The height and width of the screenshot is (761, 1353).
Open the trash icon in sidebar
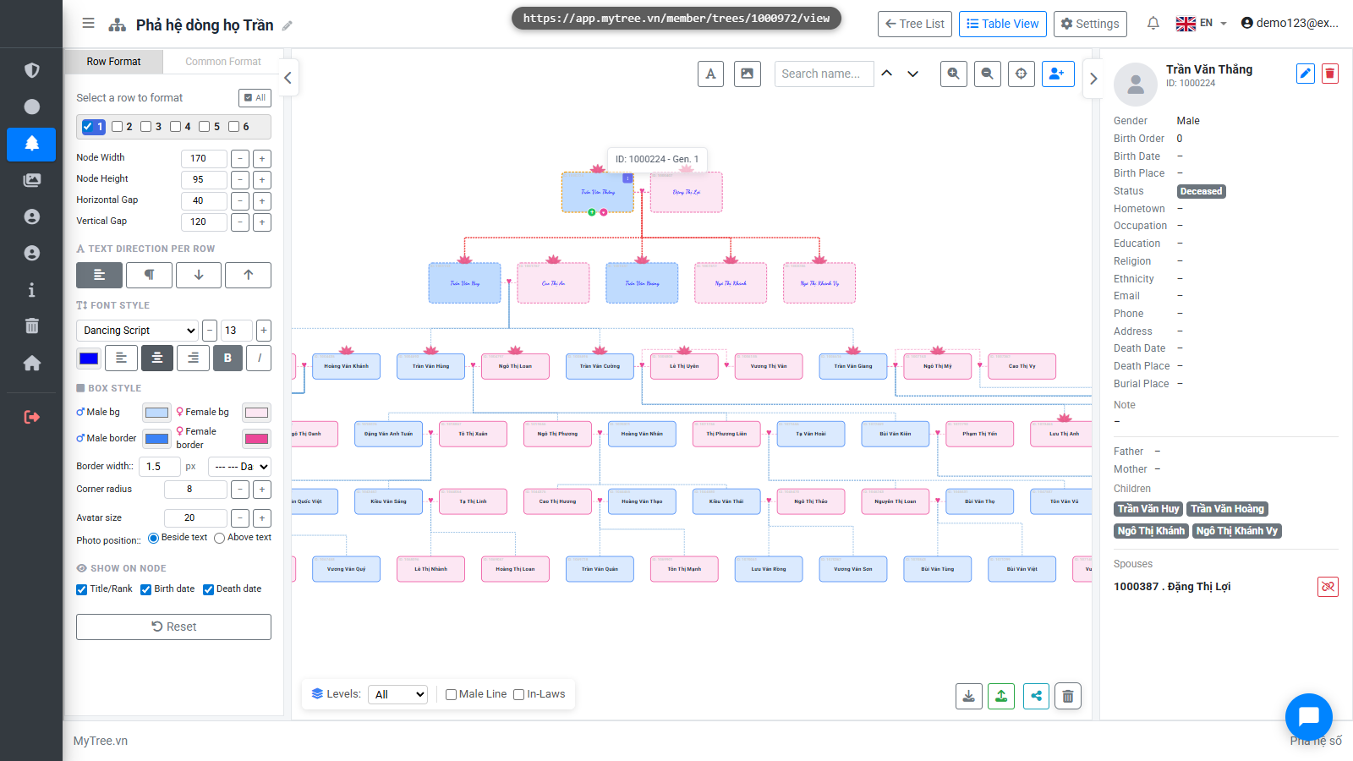[31, 326]
